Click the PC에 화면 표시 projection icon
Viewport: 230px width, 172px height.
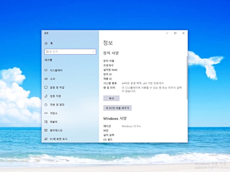click(x=46, y=139)
